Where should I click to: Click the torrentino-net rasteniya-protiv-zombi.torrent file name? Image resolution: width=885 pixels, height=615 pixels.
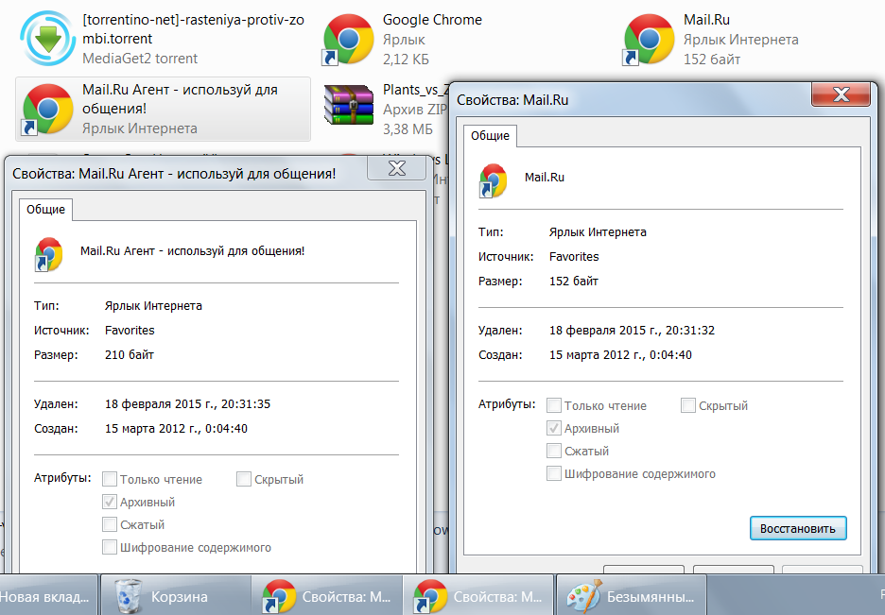click(193, 28)
